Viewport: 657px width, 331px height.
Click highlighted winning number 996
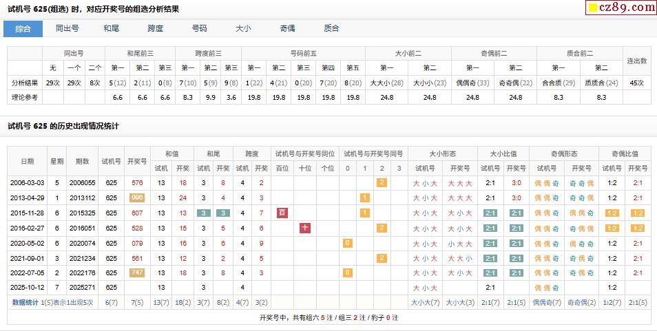pyautogui.click(x=137, y=197)
